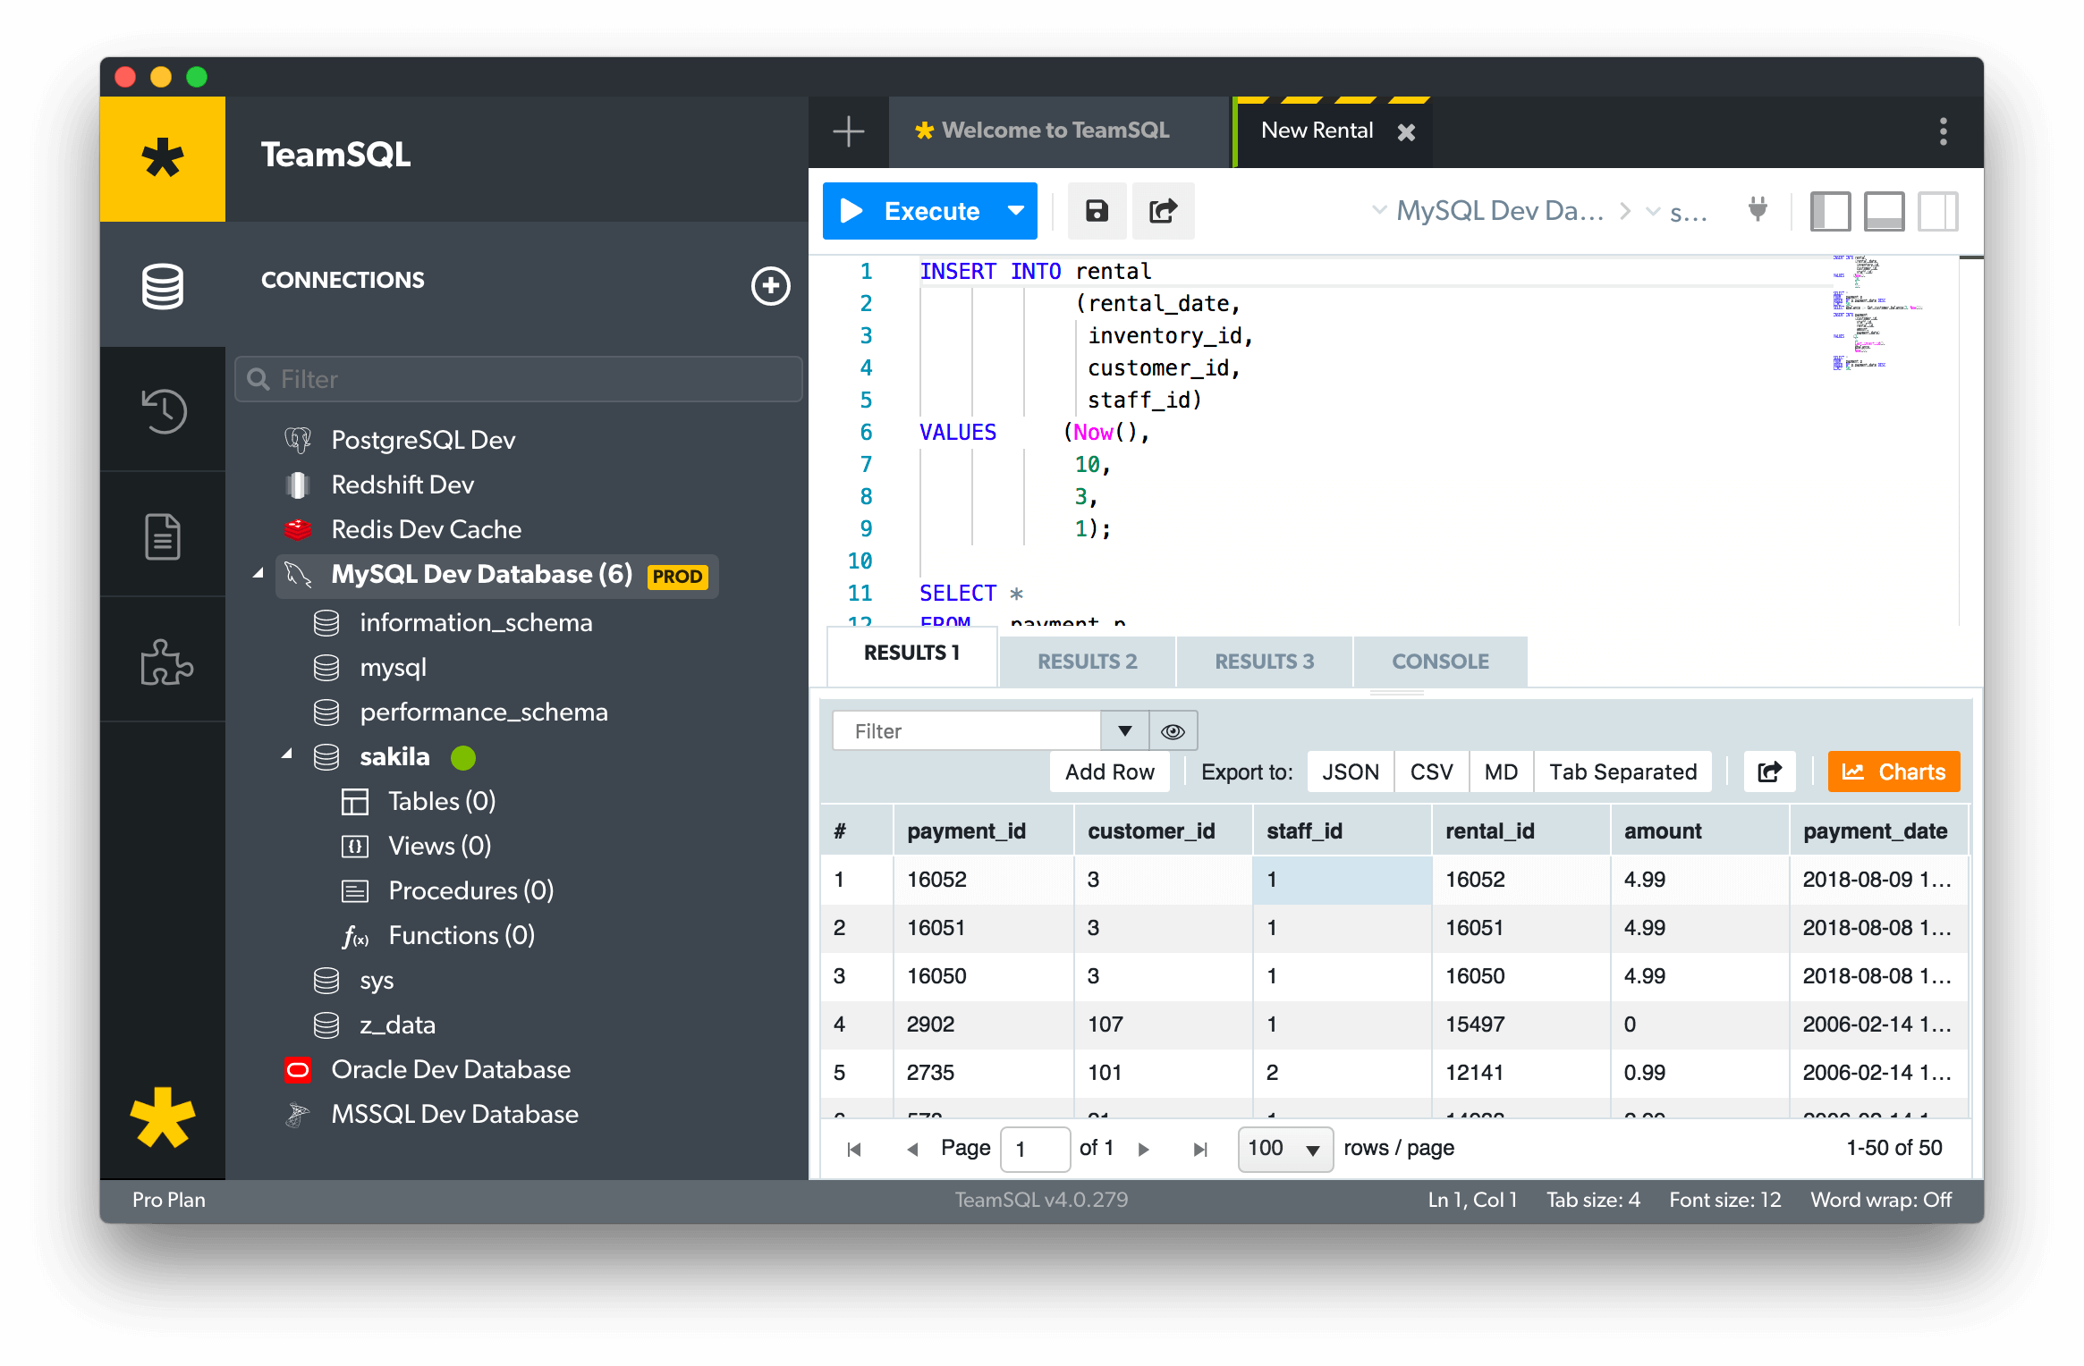Switch to the RESULTS 2 tab
2084x1366 pixels.
(1087, 661)
